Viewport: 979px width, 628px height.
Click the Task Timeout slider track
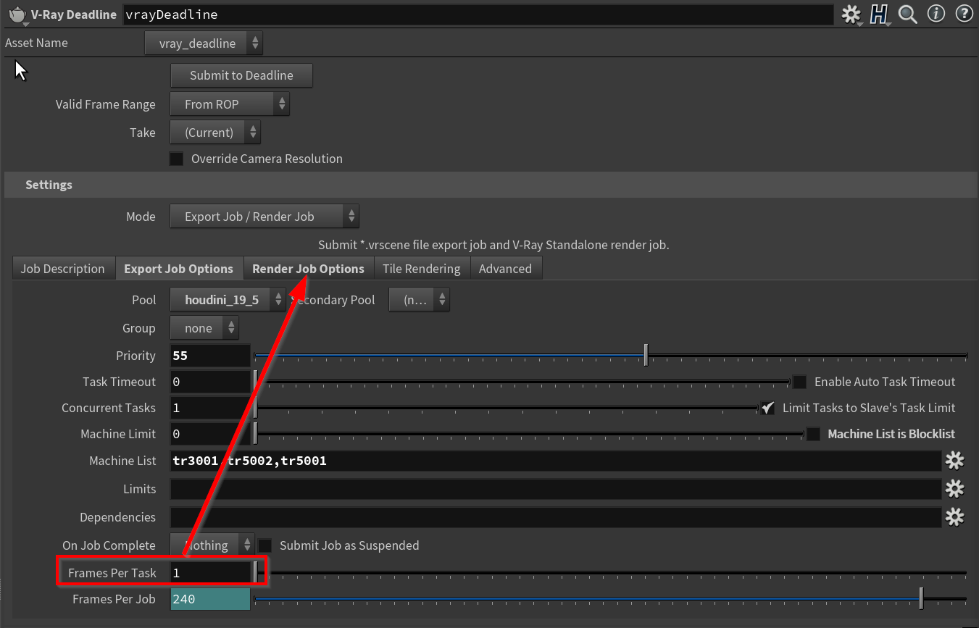[x=522, y=382]
